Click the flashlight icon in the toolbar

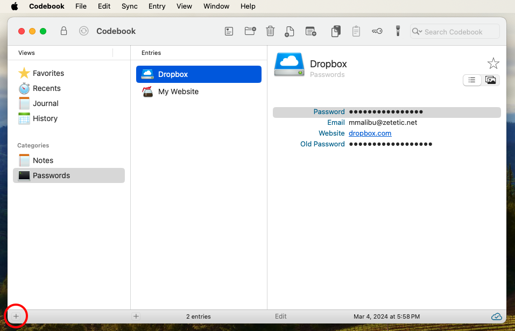pos(398,31)
